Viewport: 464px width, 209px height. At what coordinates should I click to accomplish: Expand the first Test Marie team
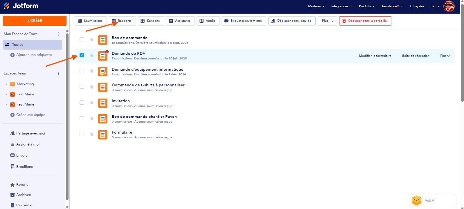tap(6, 94)
